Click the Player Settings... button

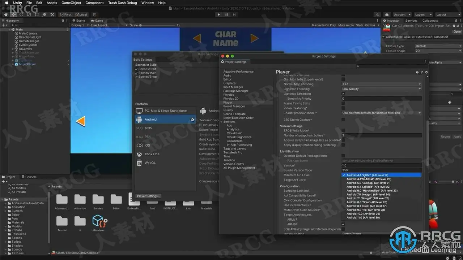(x=148, y=196)
